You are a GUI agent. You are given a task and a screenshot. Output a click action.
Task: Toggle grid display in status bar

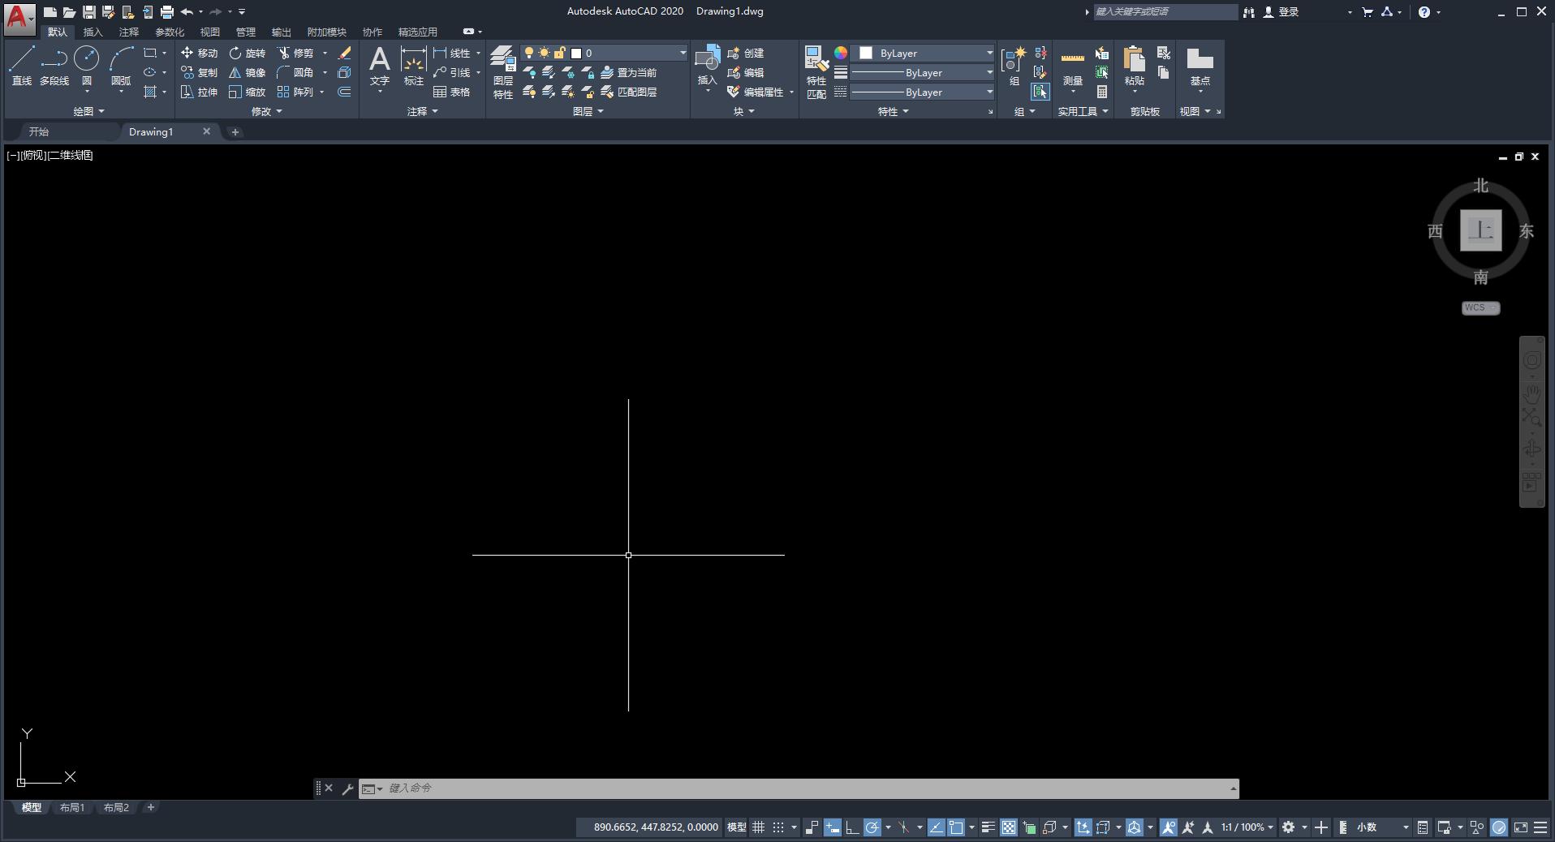click(758, 827)
